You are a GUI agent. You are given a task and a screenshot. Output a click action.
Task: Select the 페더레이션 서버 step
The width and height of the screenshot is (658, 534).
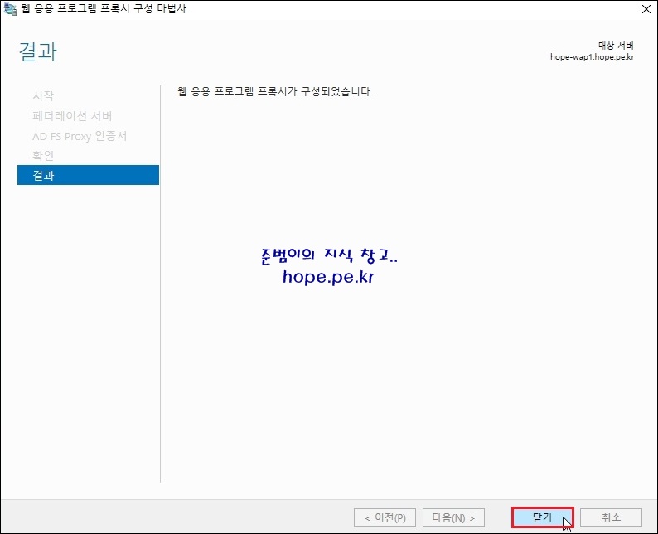click(x=72, y=116)
